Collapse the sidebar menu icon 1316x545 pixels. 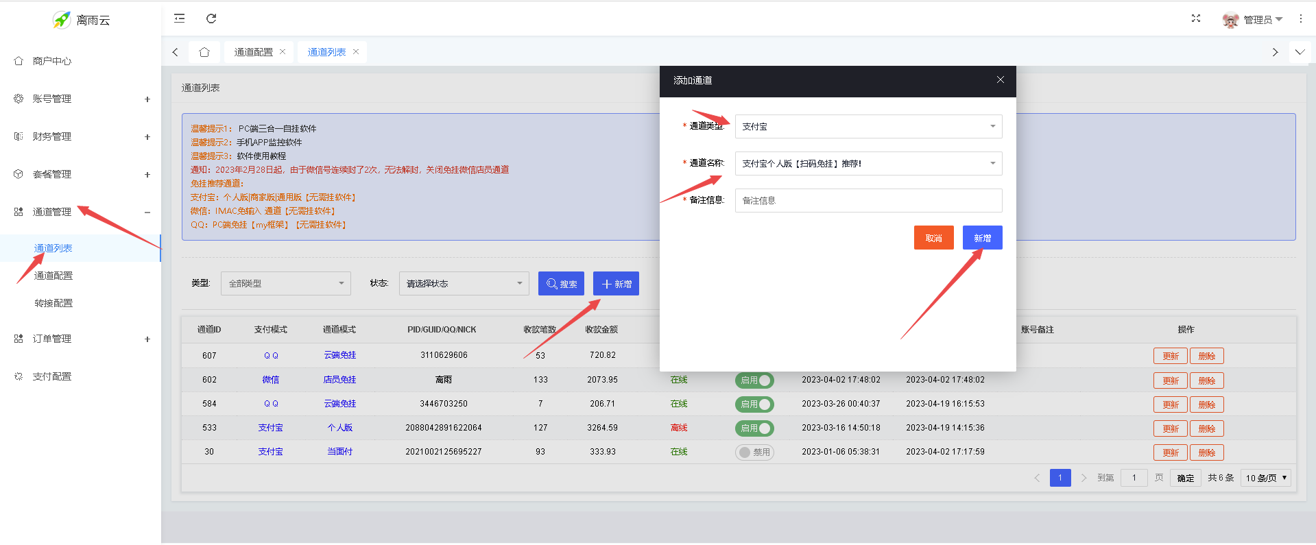pyautogui.click(x=180, y=19)
